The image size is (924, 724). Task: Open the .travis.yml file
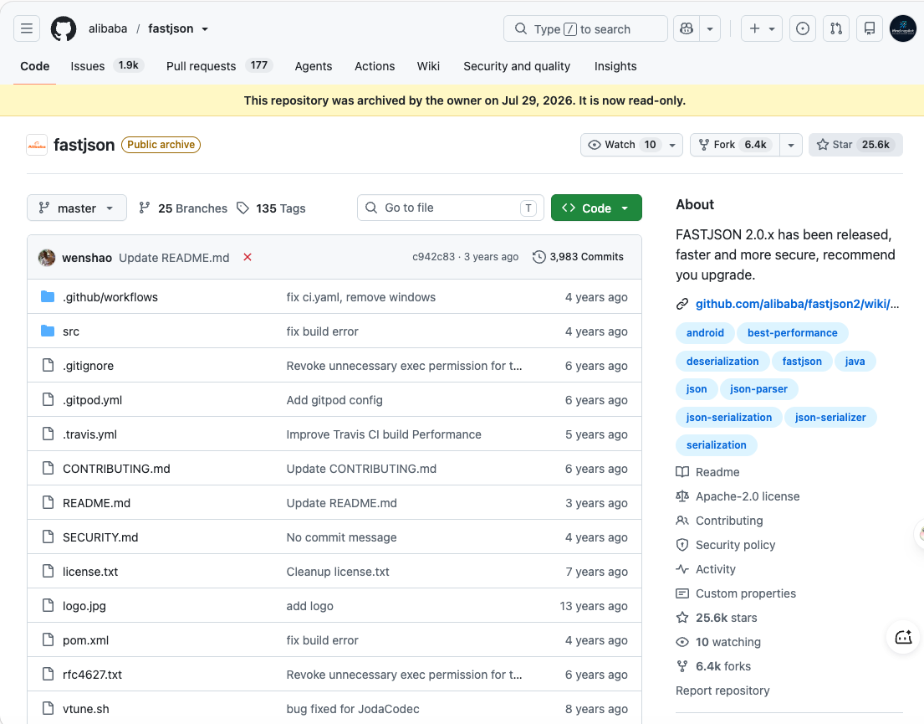pyautogui.click(x=90, y=435)
